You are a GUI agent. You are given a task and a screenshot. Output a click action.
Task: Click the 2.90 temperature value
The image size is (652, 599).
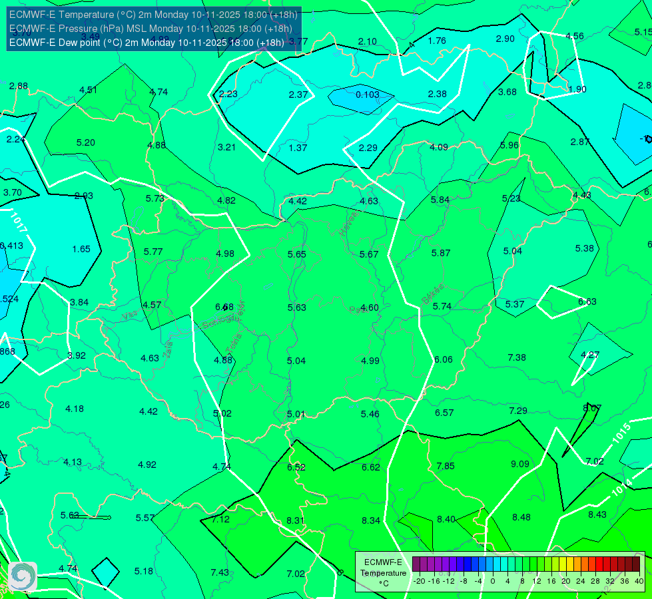point(505,39)
